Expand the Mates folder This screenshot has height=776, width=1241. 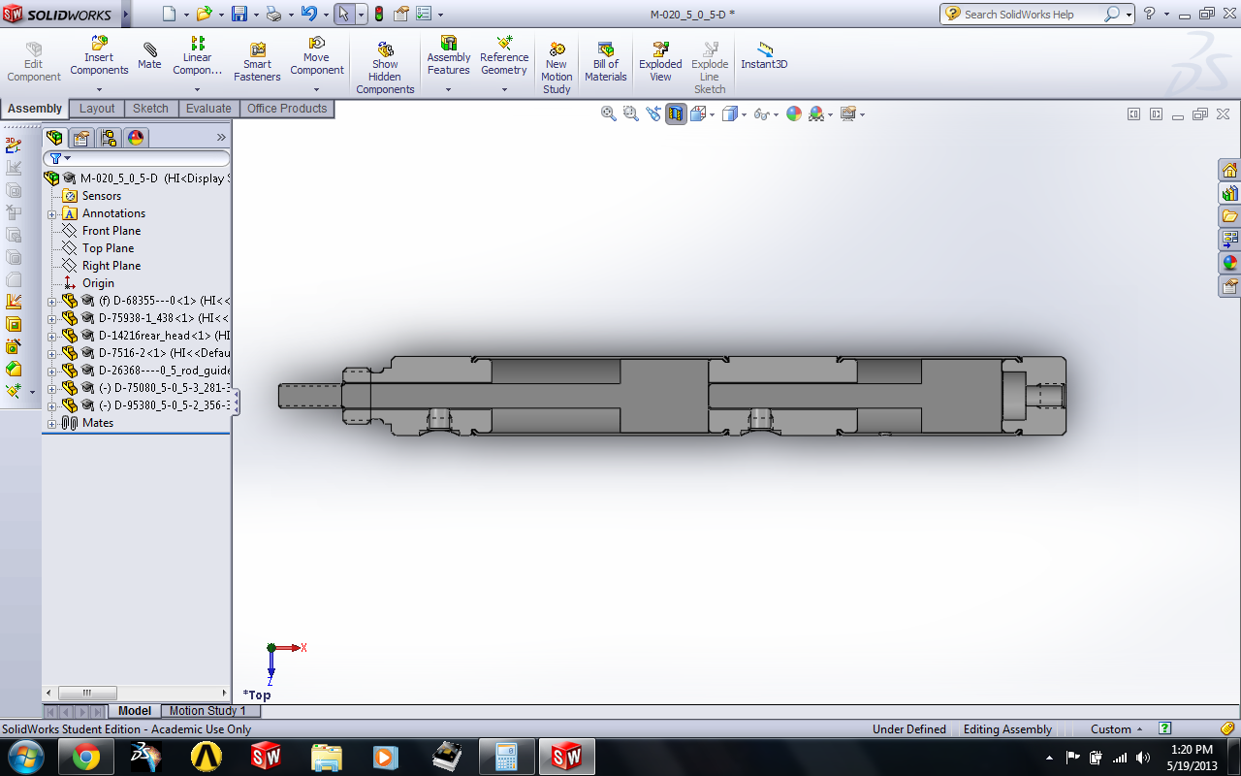(x=52, y=423)
